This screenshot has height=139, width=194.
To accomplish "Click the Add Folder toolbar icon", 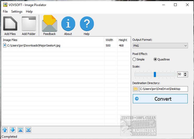I will pos(29,24).
